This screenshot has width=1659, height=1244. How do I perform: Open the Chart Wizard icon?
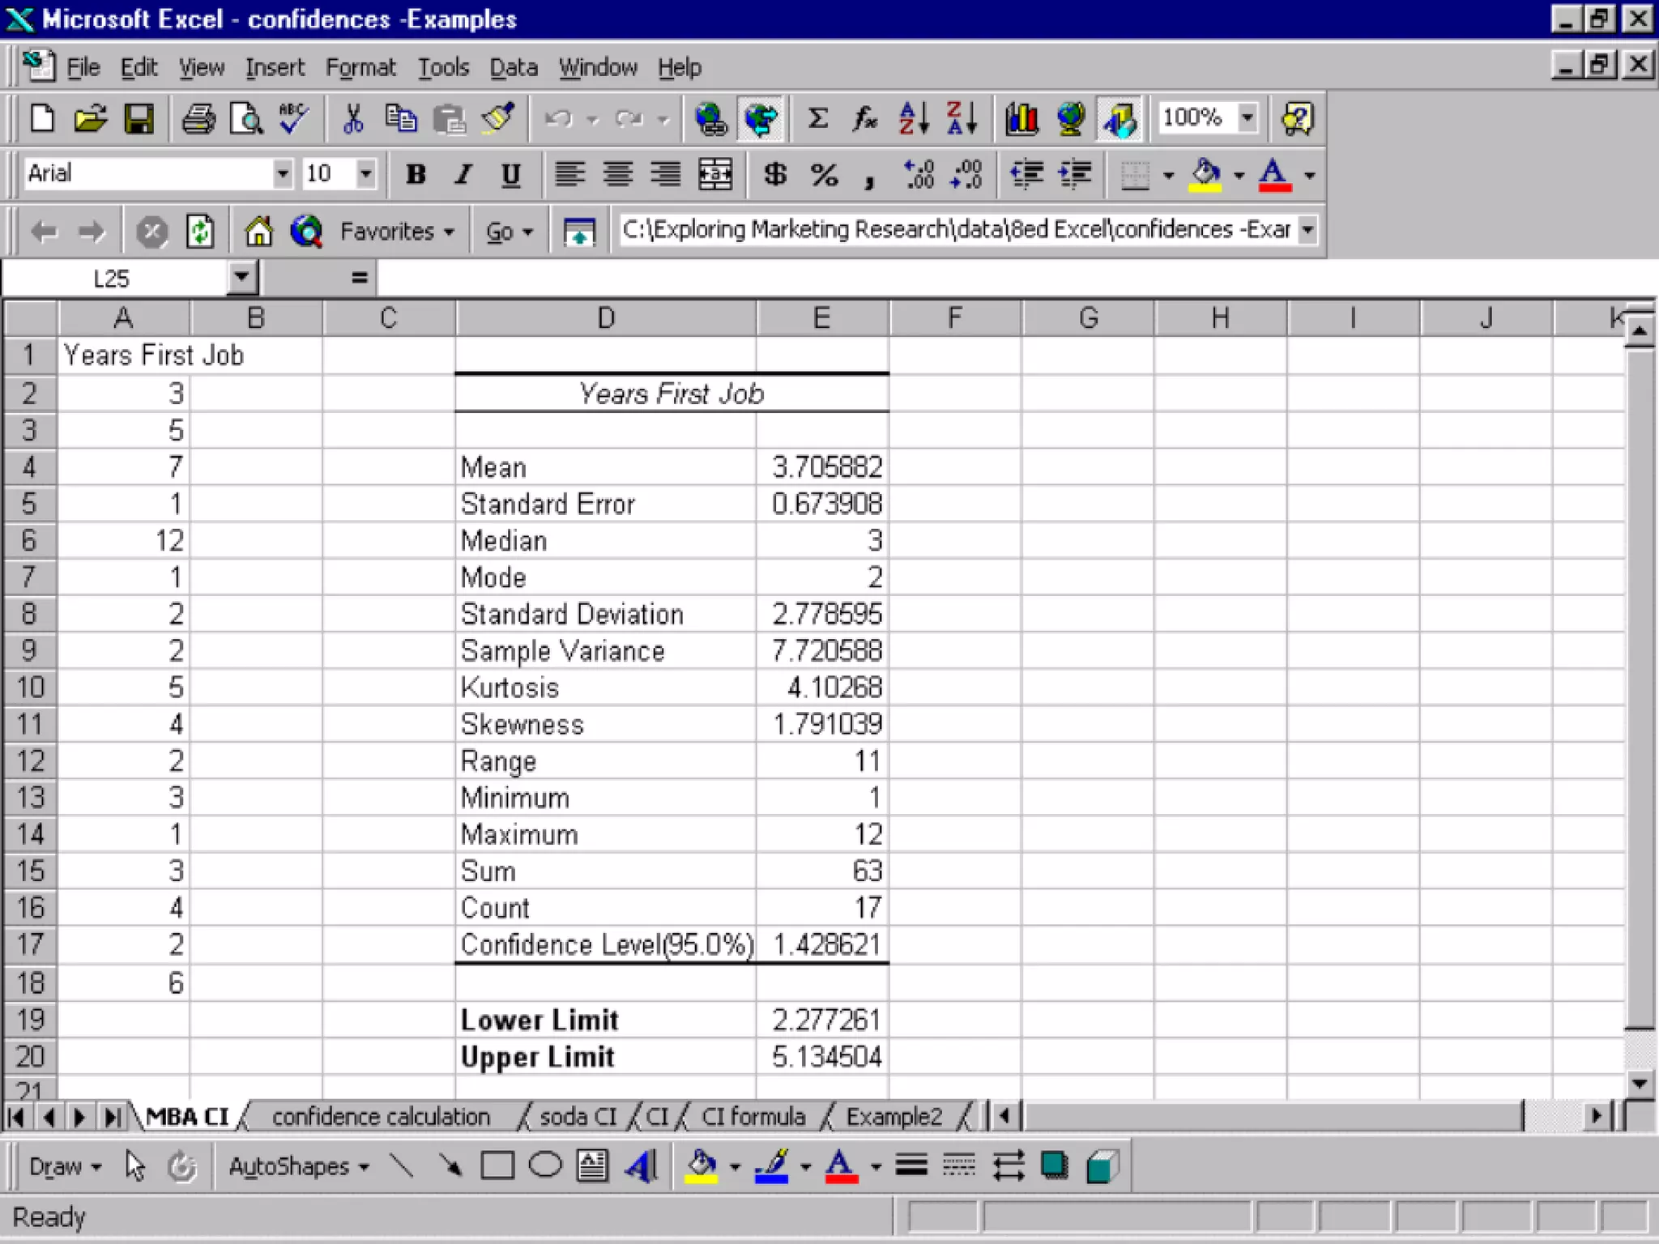[1021, 119]
